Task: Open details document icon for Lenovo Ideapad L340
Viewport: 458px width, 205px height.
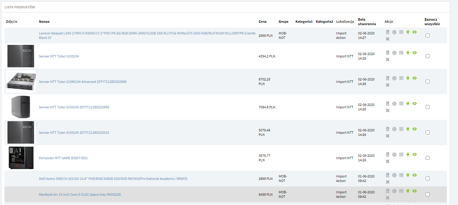Action: pyautogui.click(x=388, y=32)
